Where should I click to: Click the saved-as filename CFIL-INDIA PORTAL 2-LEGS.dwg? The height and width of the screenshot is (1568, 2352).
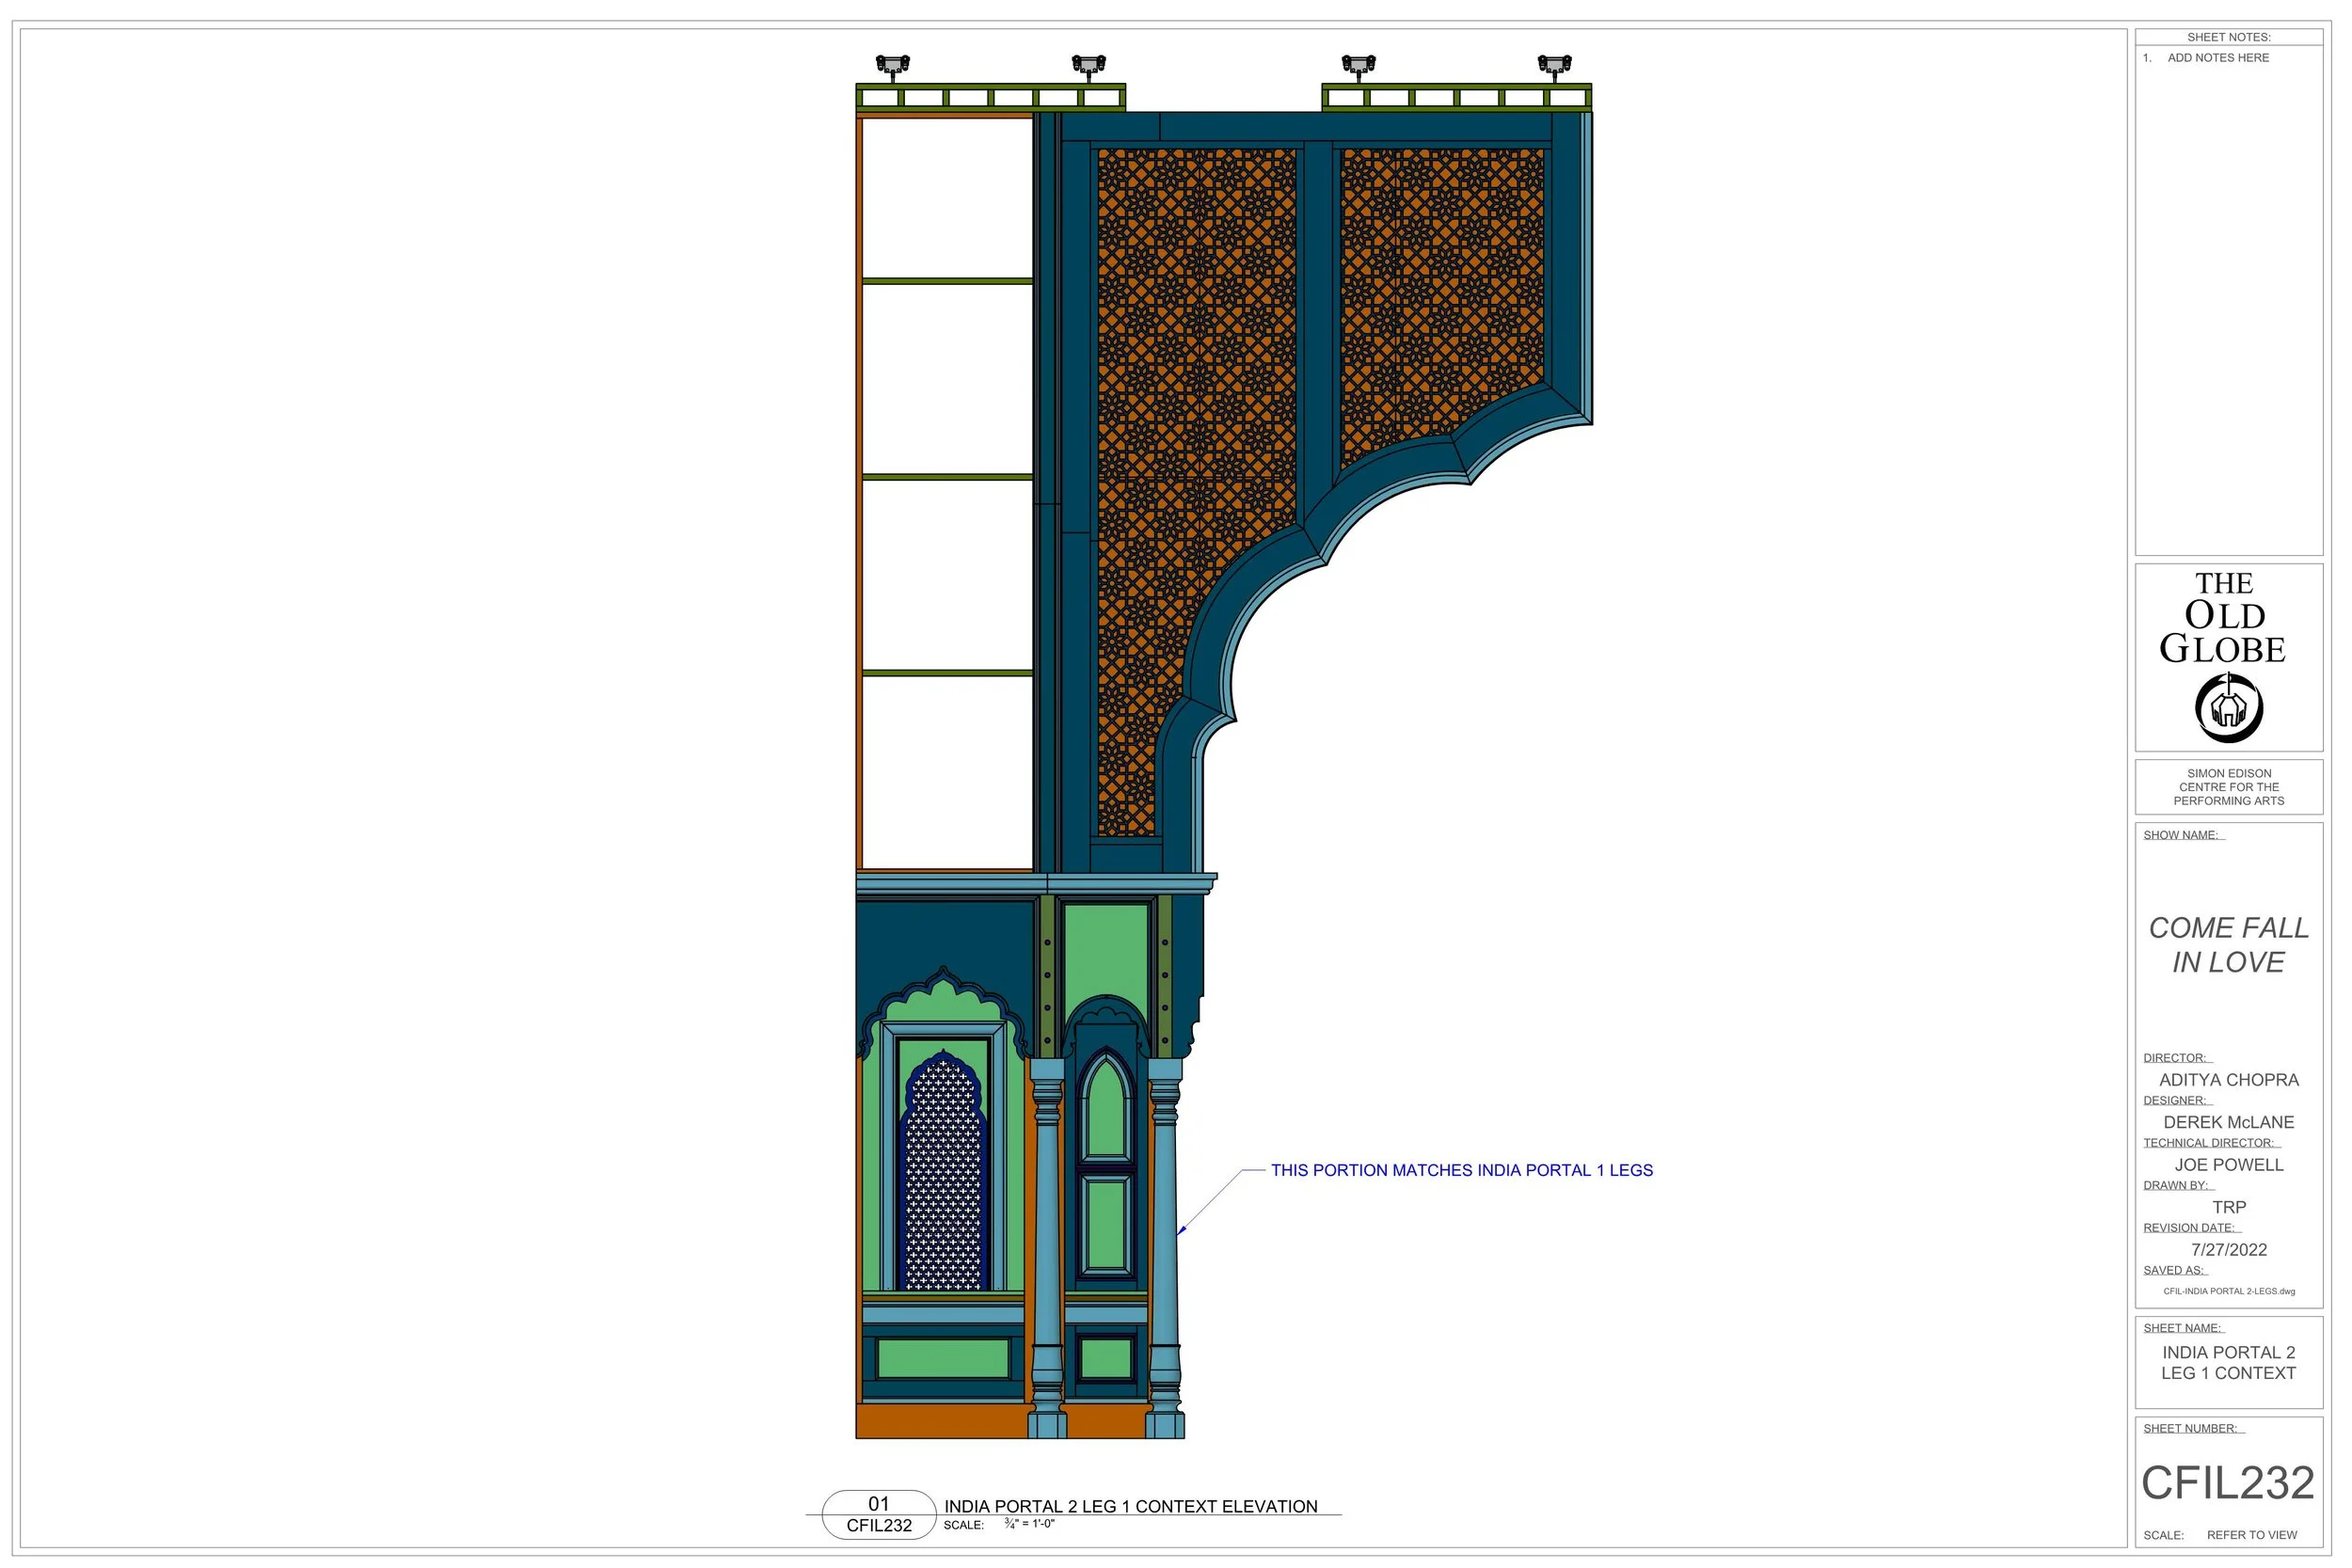tap(2228, 1291)
